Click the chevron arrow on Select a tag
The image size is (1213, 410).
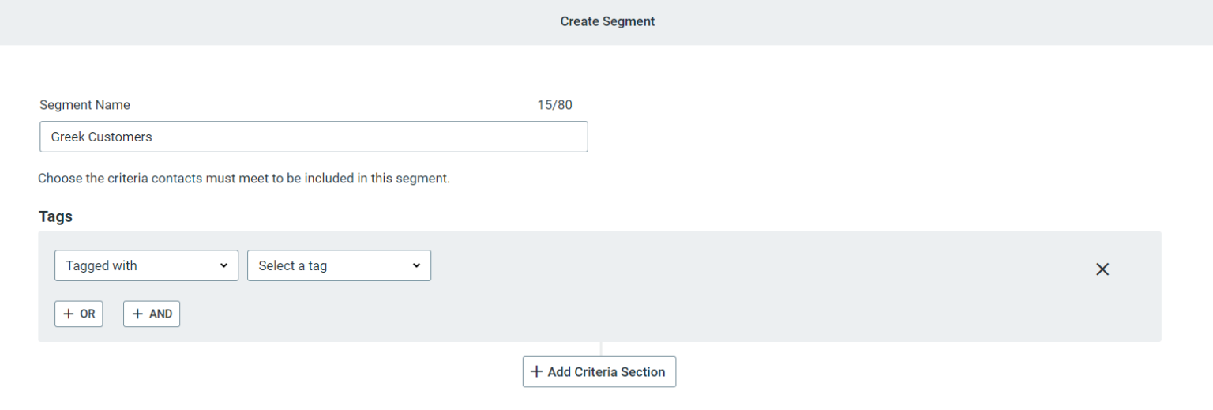[x=416, y=266]
